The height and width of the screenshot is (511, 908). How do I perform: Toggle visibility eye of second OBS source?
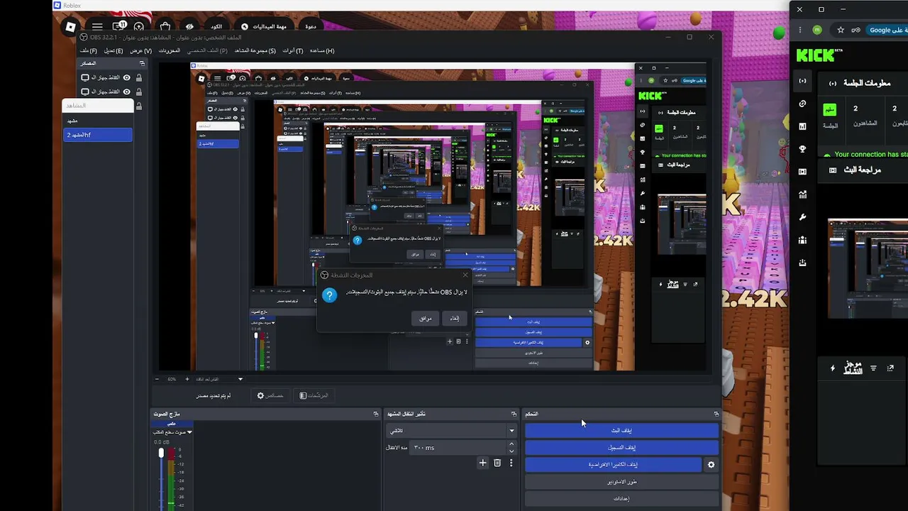click(x=127, y=92)
